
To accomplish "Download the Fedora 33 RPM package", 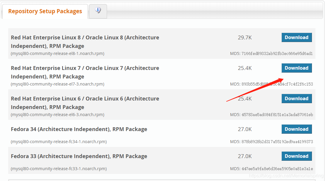I will [297, 156].
